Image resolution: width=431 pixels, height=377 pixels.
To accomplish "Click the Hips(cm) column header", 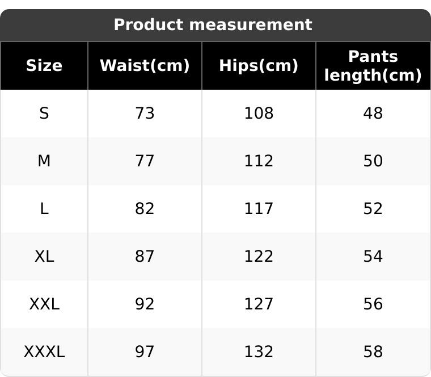I will tap(259, 66).
